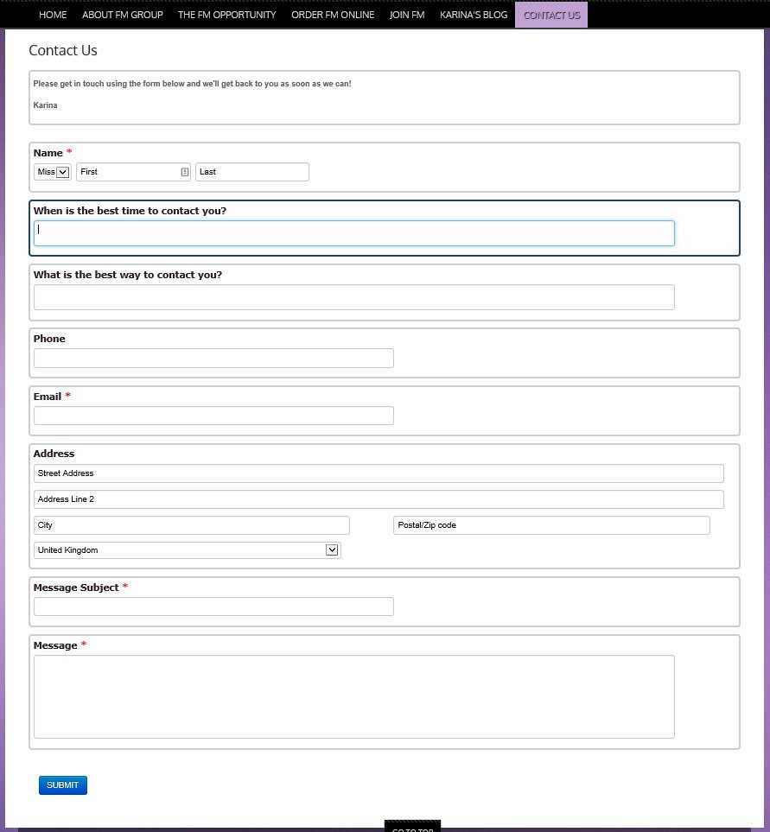
Task: Click into the Phone input field
Action: click(213, 358)
